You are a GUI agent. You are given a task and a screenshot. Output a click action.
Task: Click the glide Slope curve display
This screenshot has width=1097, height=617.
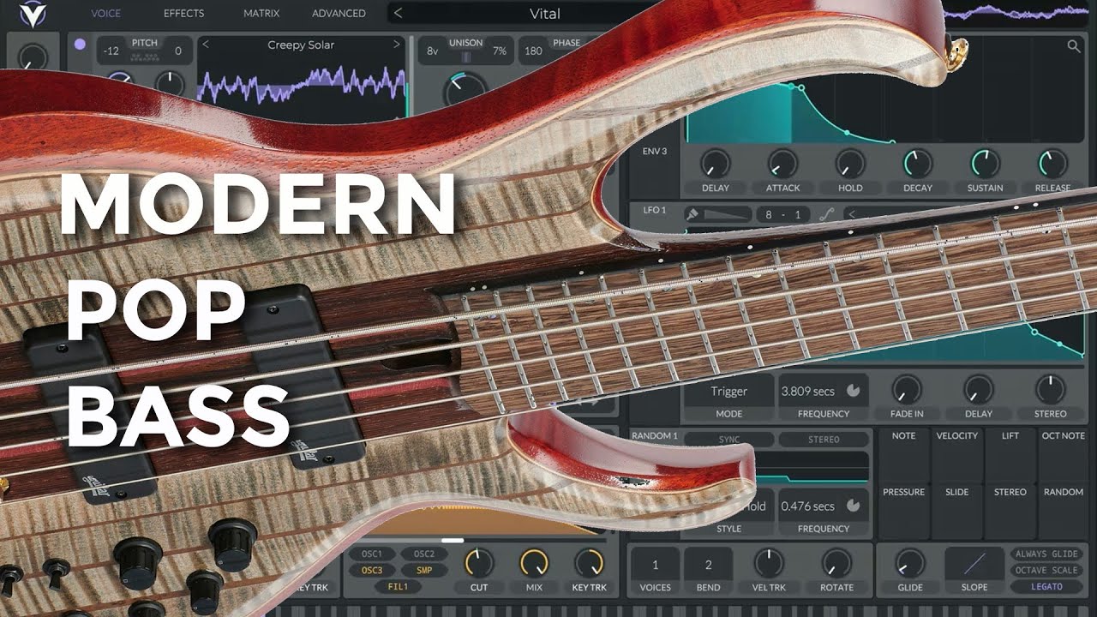(x=974, y=564)
